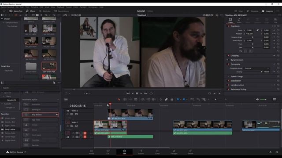Play forward in viewer
This screenshot has width=282, height=158.
click(141, 93)
